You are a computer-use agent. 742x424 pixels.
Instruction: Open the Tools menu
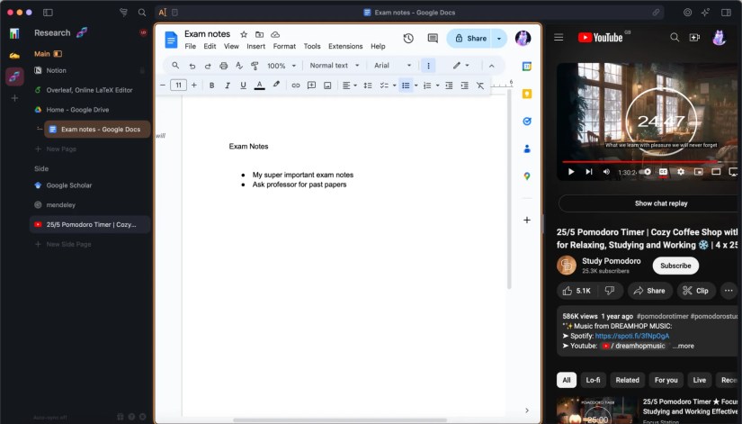pos(312,46)
